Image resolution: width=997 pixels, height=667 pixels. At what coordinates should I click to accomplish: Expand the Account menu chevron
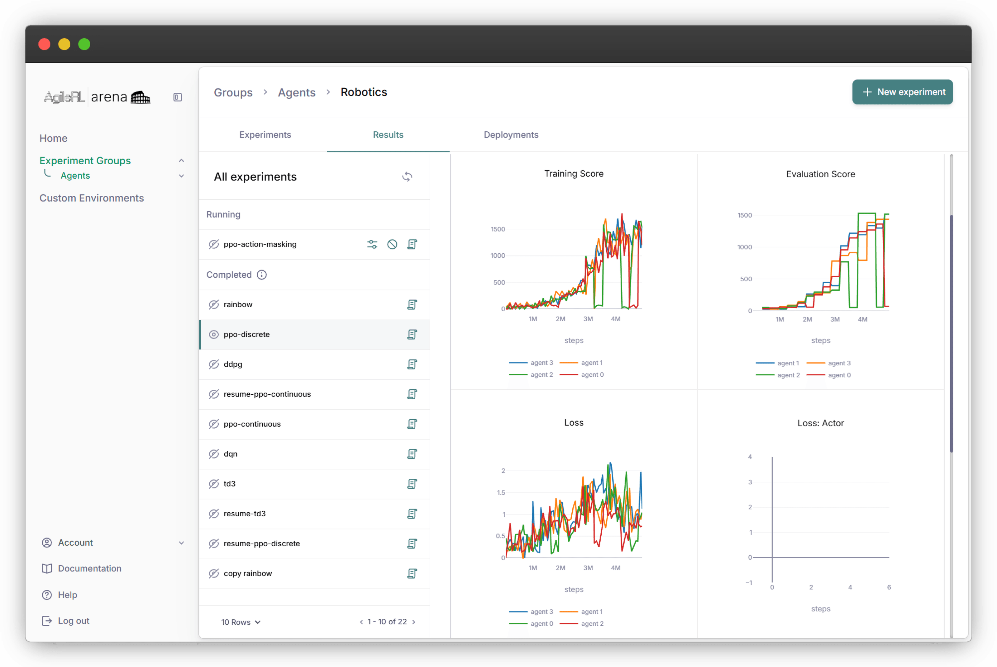[x=181, y=543]
